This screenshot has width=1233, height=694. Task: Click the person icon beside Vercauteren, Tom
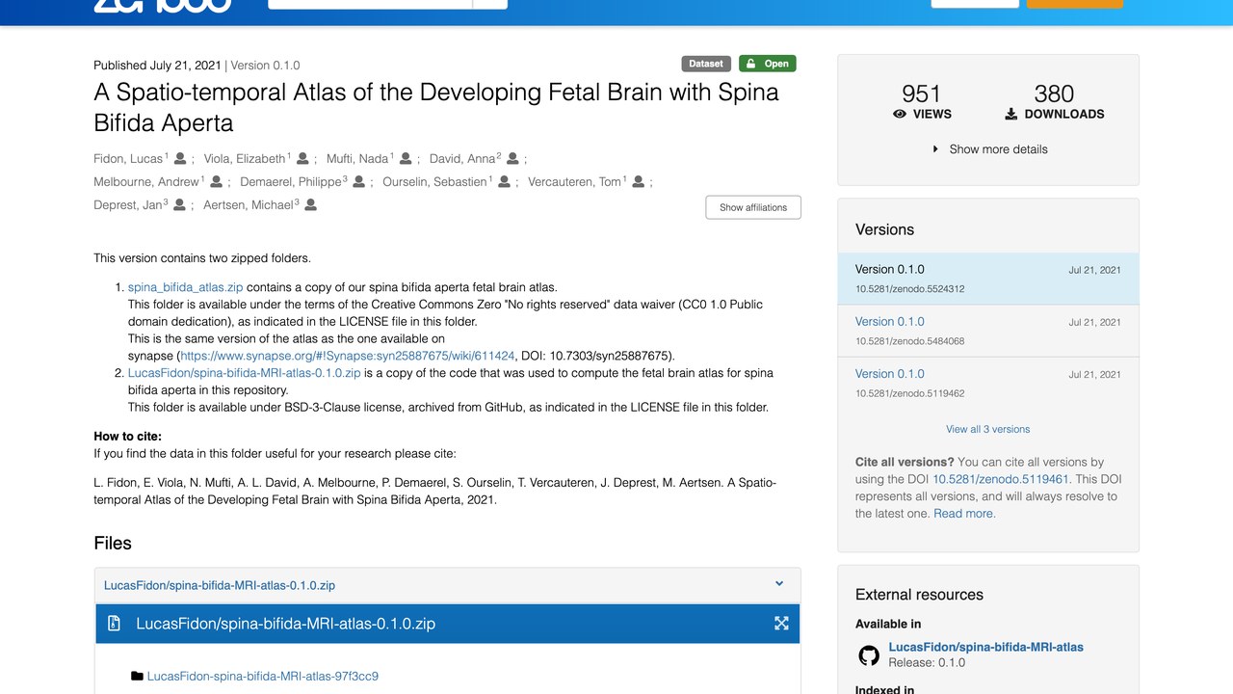[x=638, y=181]
